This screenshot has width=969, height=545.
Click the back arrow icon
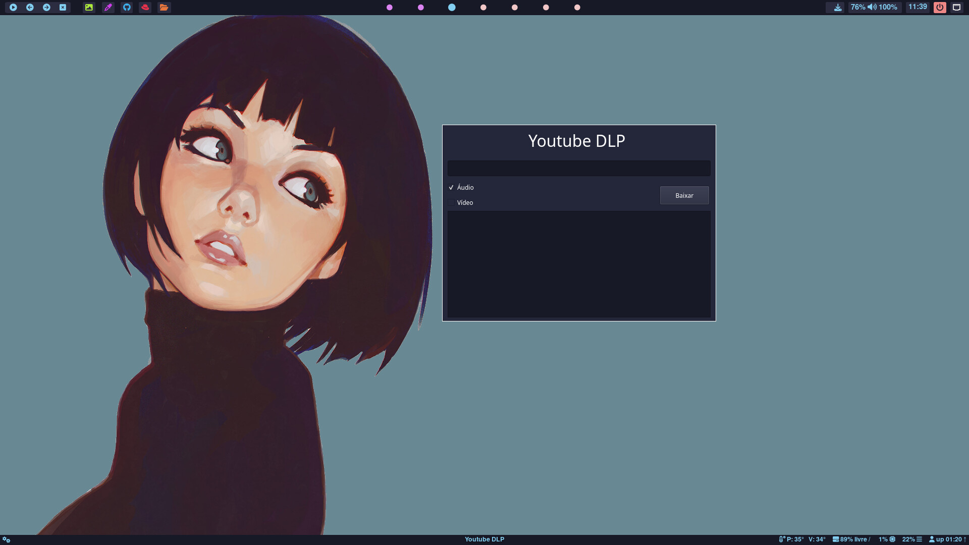click(30, 8)
